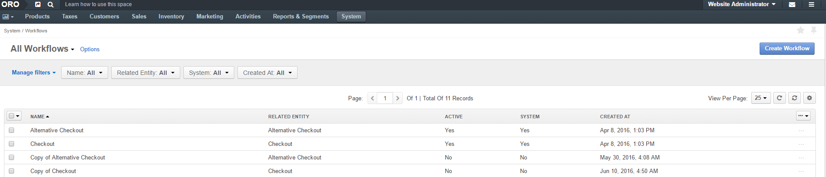
Task: Sort by the Name column header
Action: click(x=40, y=117)
